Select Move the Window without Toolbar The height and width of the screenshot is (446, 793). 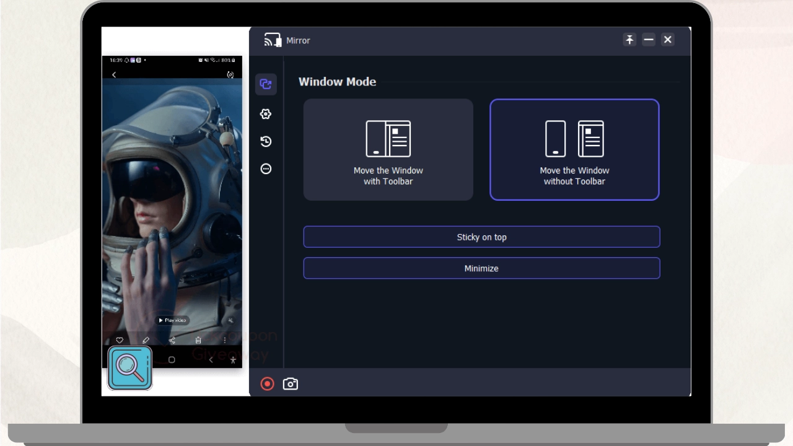coord(574,150)
